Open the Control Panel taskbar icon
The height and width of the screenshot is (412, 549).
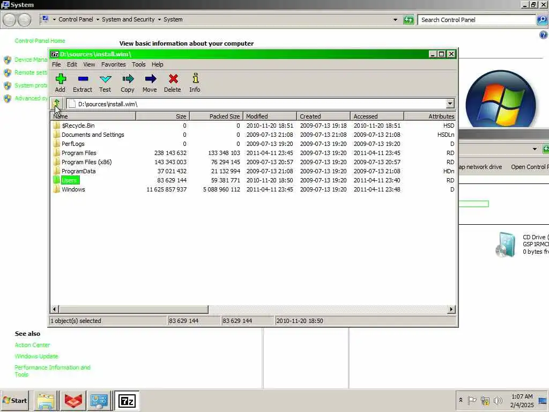tap(99, 401)
